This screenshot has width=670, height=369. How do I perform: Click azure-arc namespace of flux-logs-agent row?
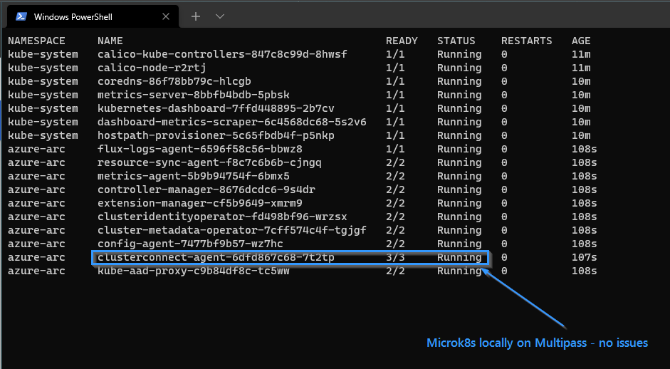tap(36, 149)
